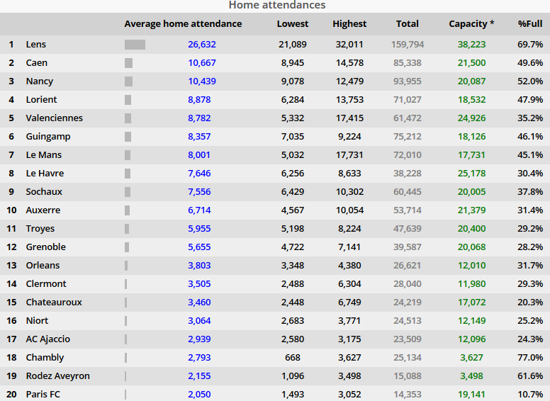This screenshot has width=550, height=401.
Task: Open Paris FC average attendance 2,050
Action: tap(199, 395)
